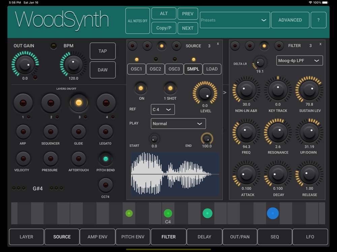Open the help question mark button
The width and height of the screenshot is (337, 252).
318,20
